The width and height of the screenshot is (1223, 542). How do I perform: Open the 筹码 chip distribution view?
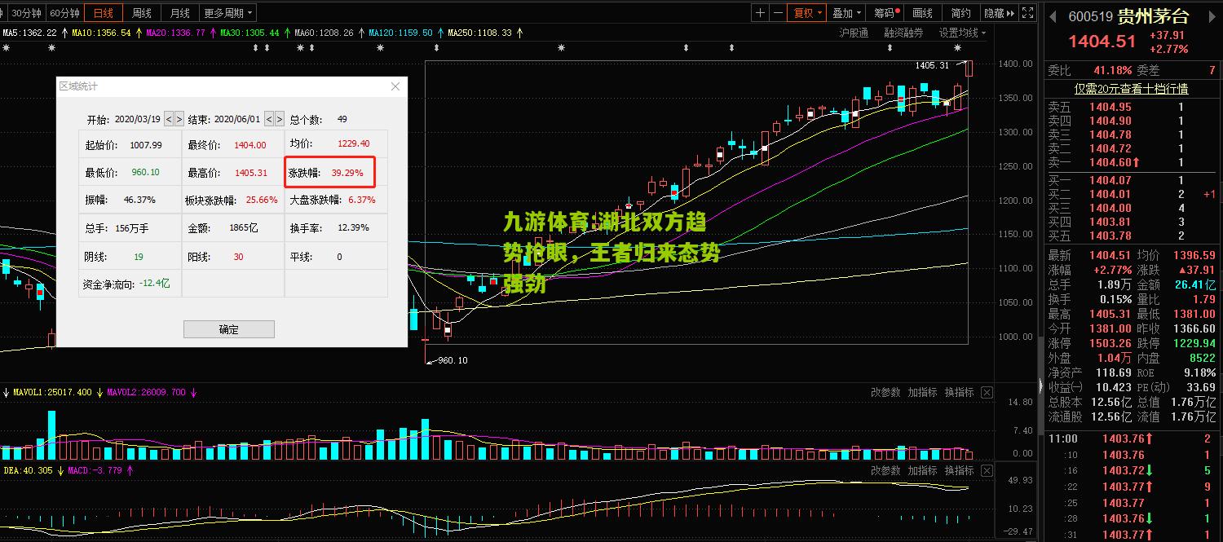[886, 13]
